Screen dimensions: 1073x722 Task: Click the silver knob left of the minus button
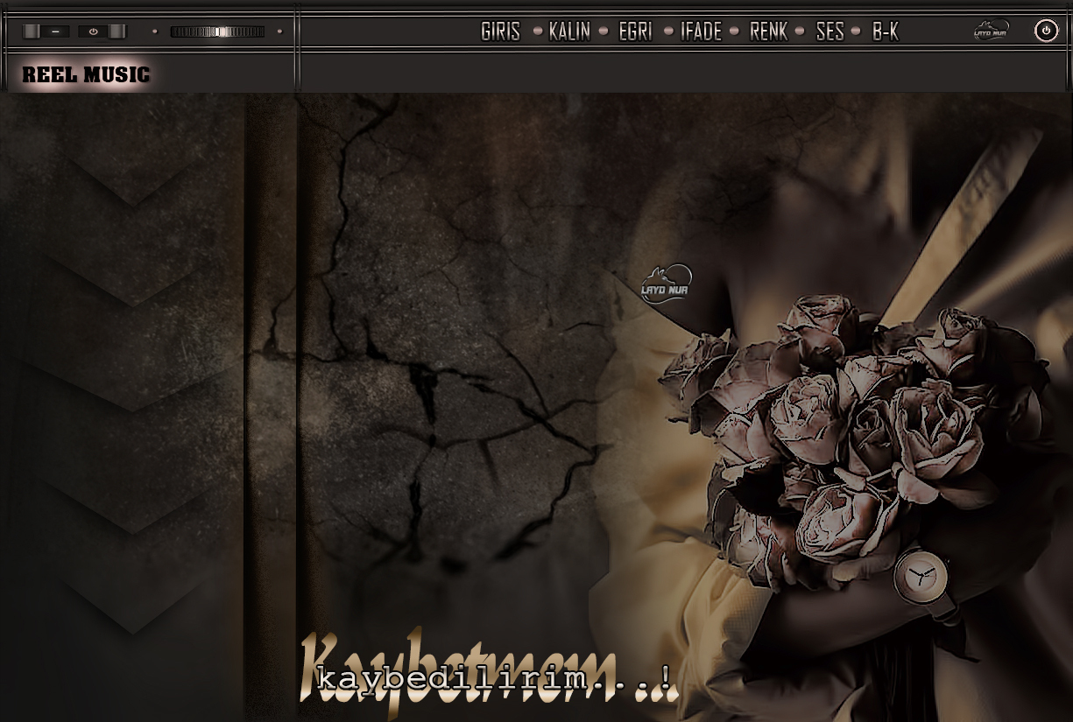32,32
